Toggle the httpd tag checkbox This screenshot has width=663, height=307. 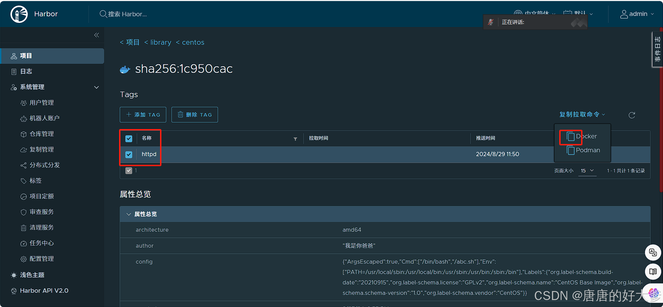click(x=129, y=155)
